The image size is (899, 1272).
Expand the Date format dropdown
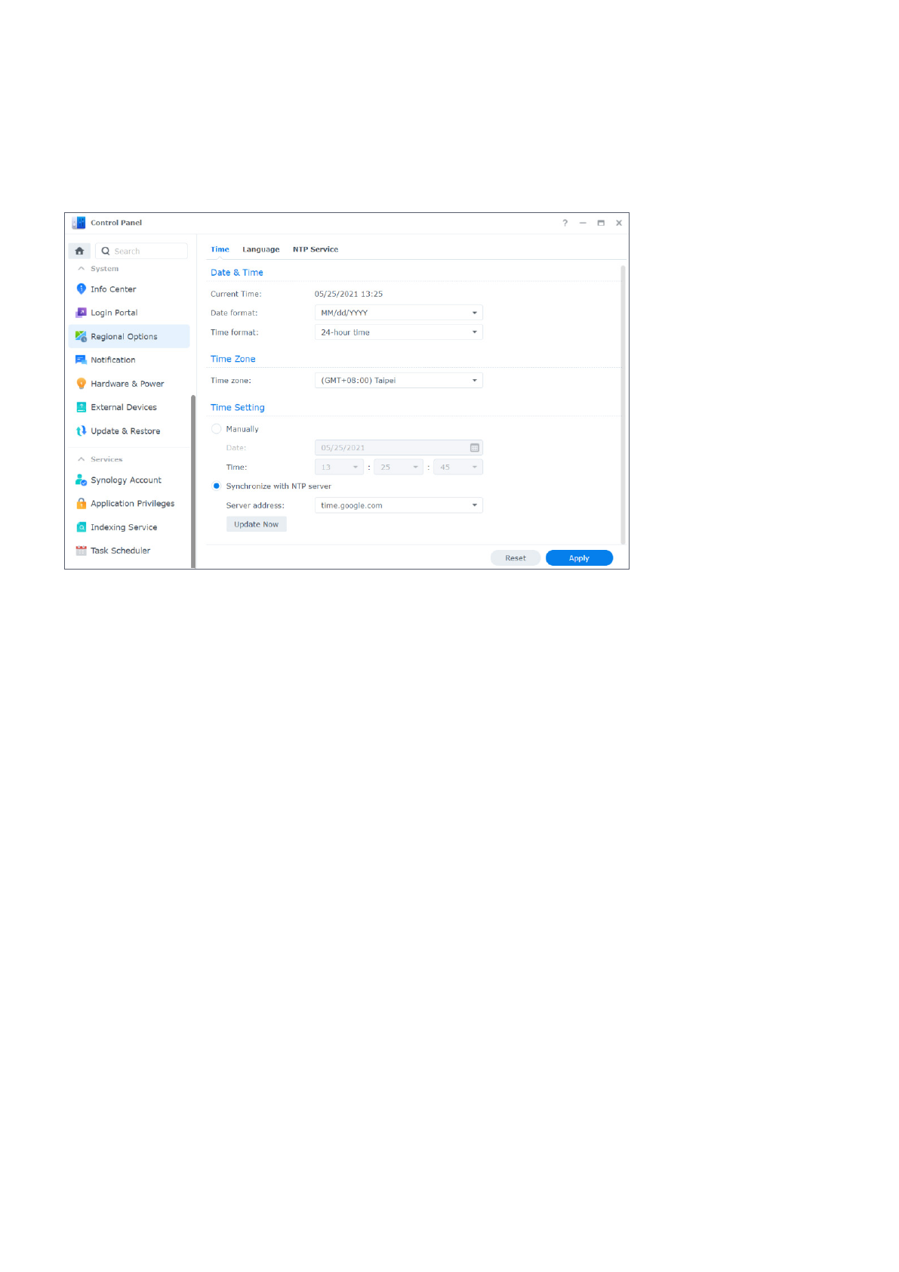coord(398,313)
